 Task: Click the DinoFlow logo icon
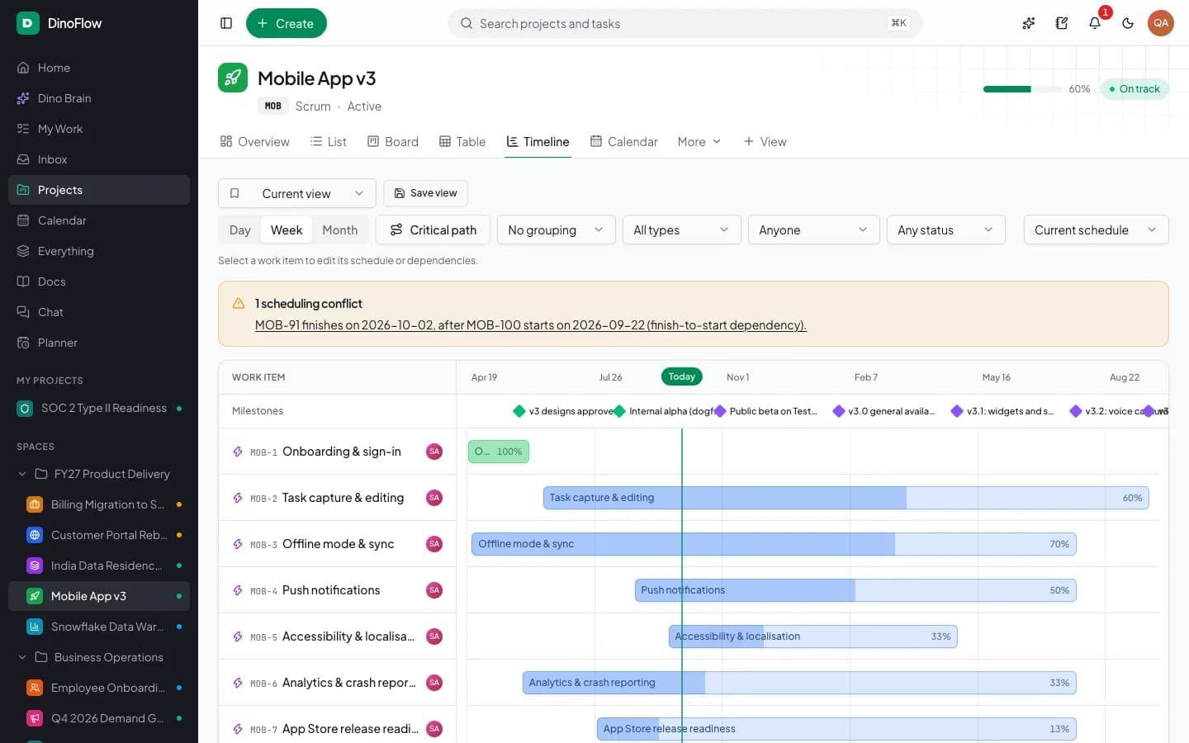pos(27,23)
